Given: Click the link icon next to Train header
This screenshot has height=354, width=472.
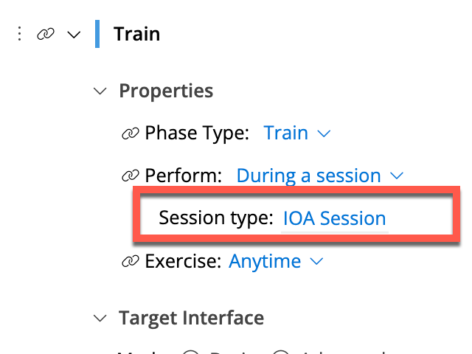Looking at the screenshot, I should 46,34.
